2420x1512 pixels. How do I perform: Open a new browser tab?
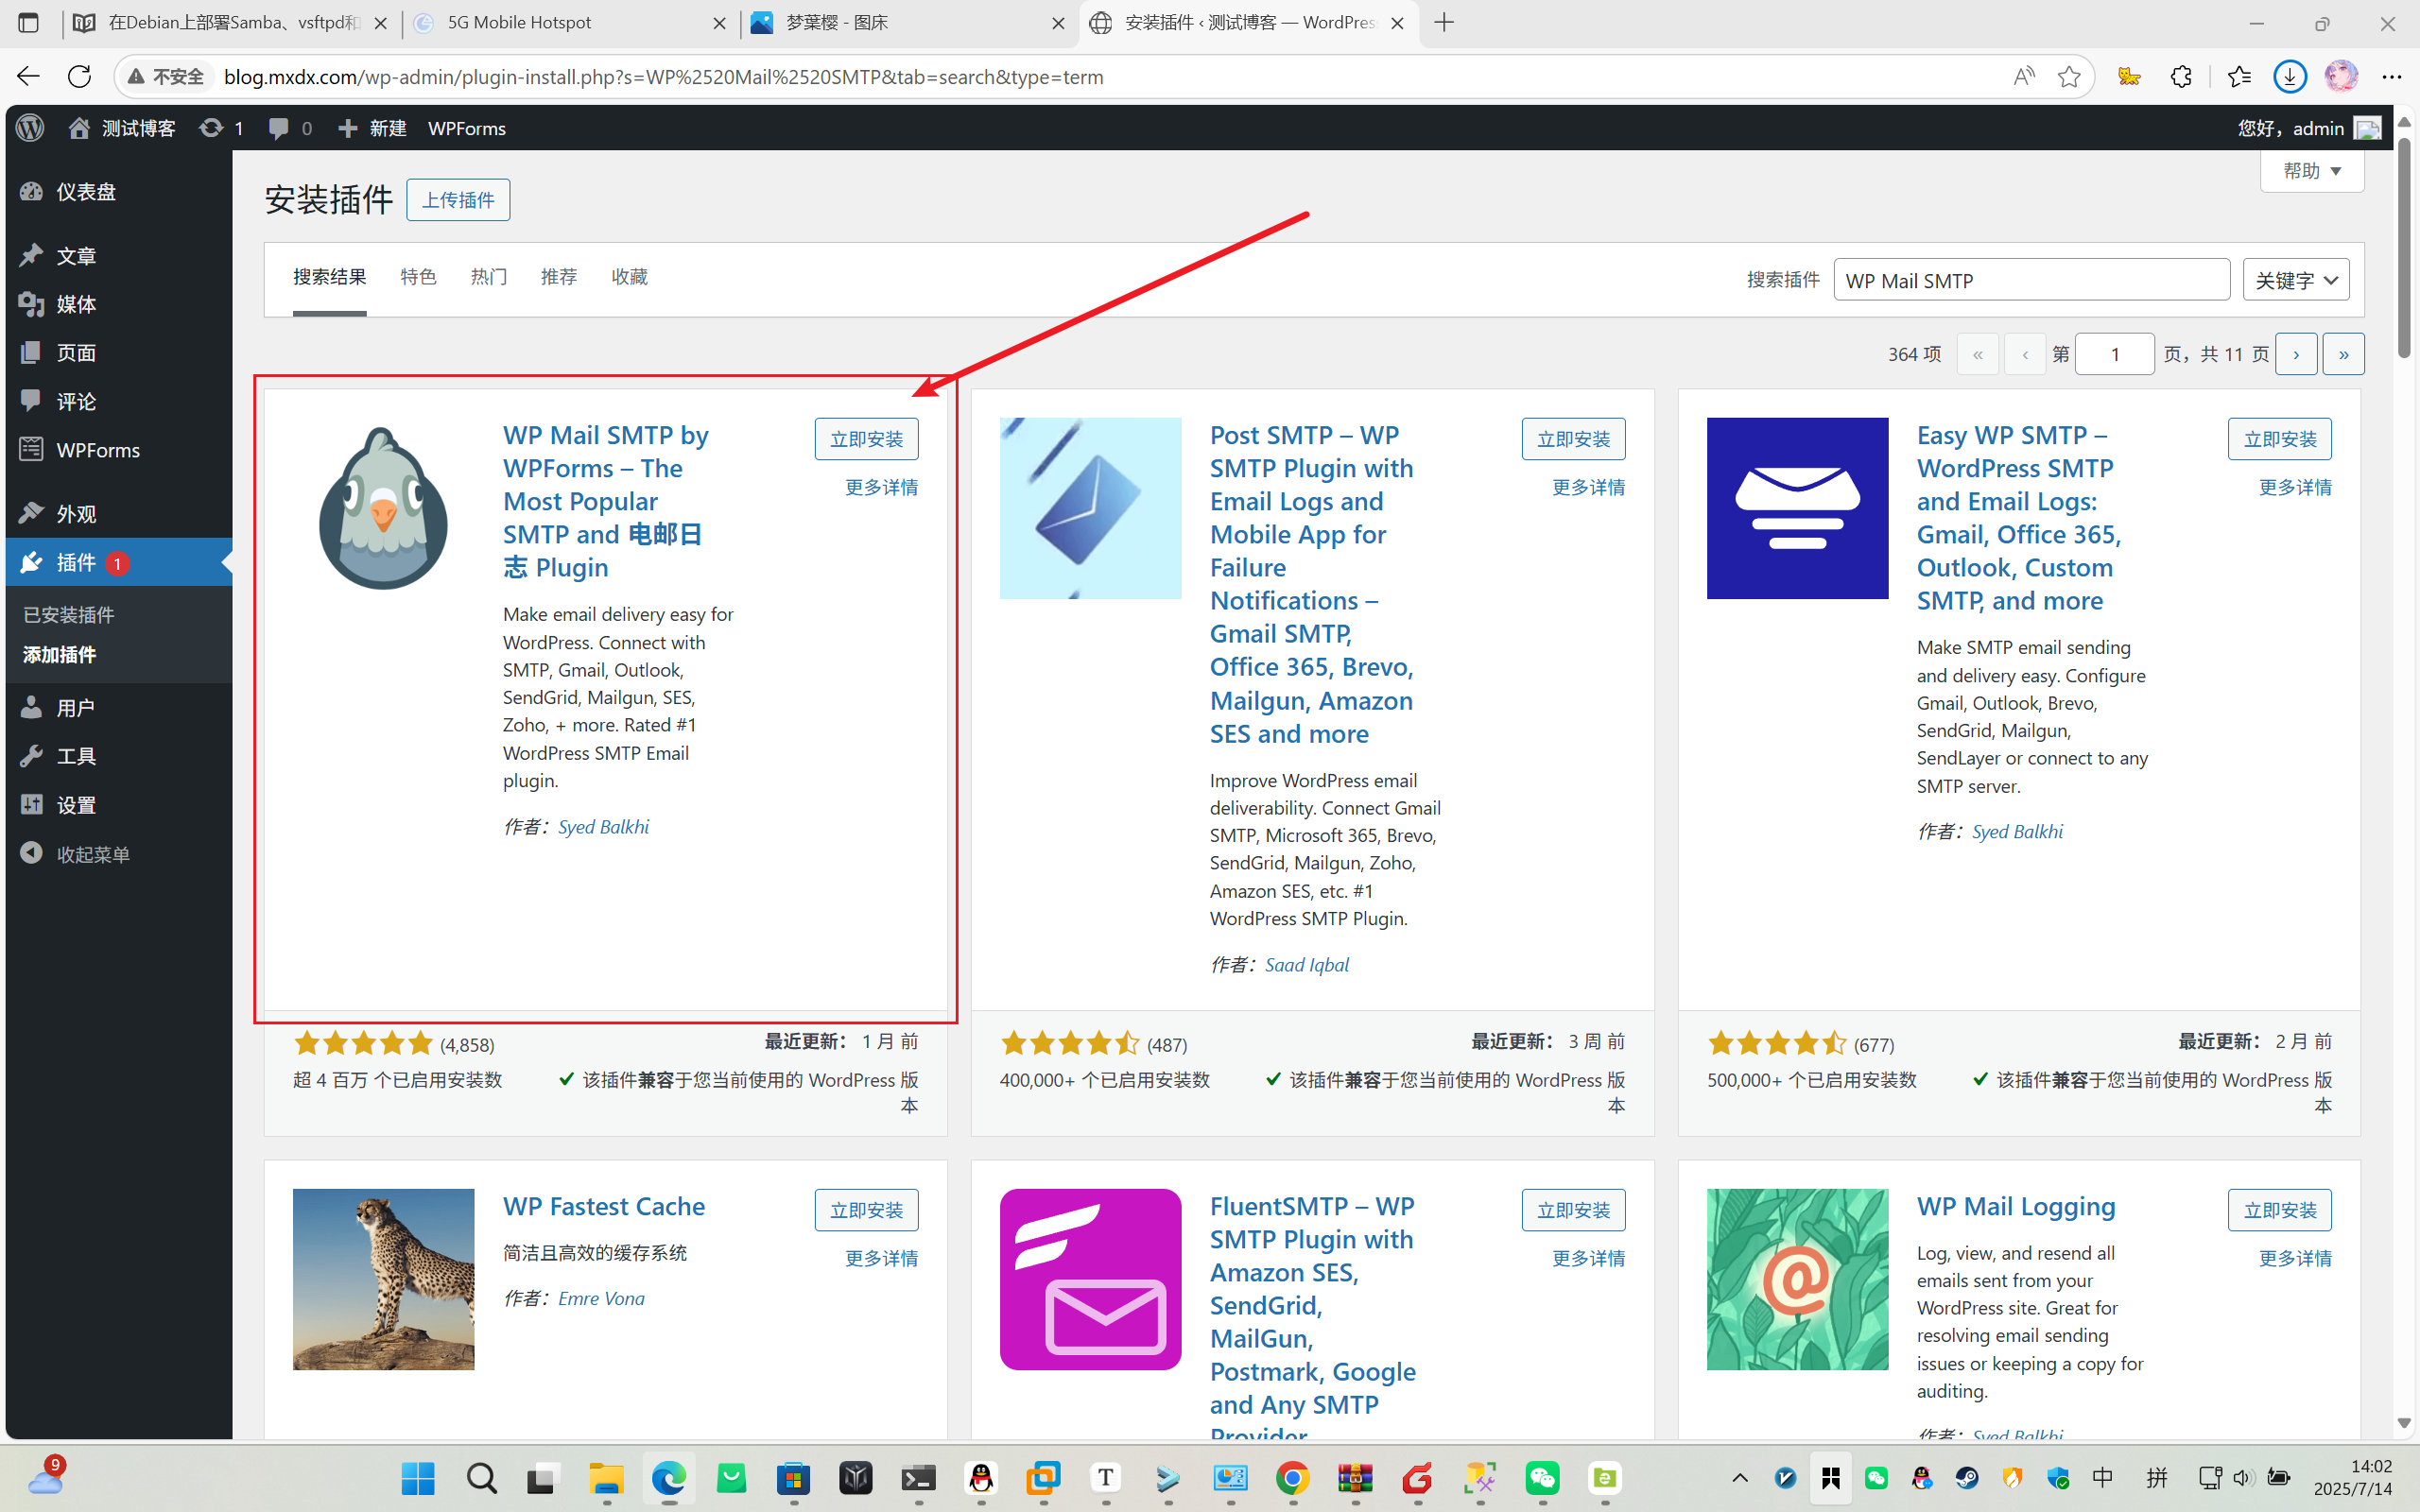[x=1444, y=22]
